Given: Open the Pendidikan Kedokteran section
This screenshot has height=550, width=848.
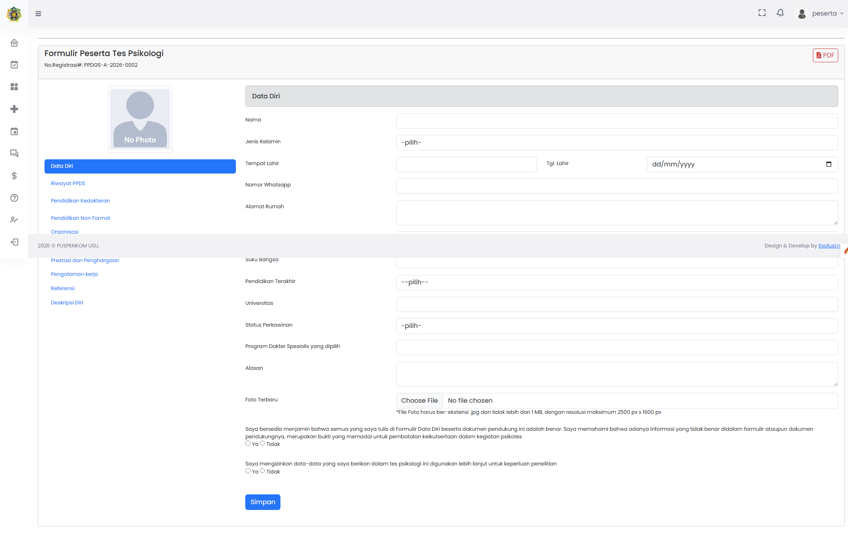Looking at the screenshot, I should point(80,201).
